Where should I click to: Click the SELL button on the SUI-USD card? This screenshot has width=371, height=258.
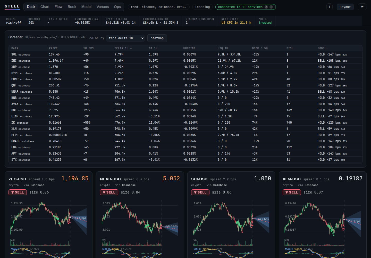pos(200,192)
